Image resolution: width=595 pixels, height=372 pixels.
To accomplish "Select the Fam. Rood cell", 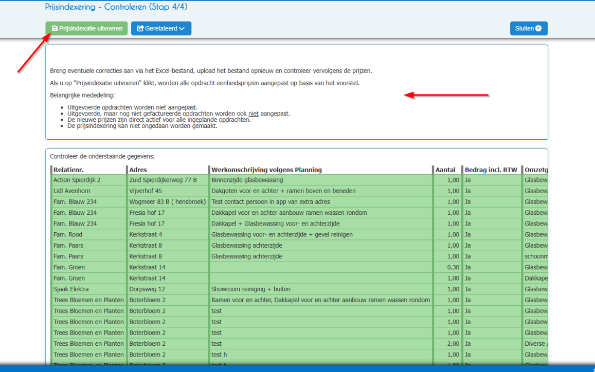I will [x=88, y=235].
